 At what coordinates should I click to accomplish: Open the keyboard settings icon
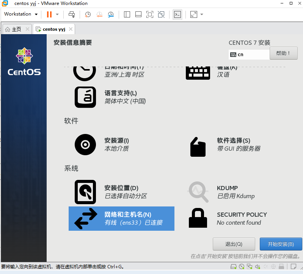pyautogui.click(x=198, y=73)
